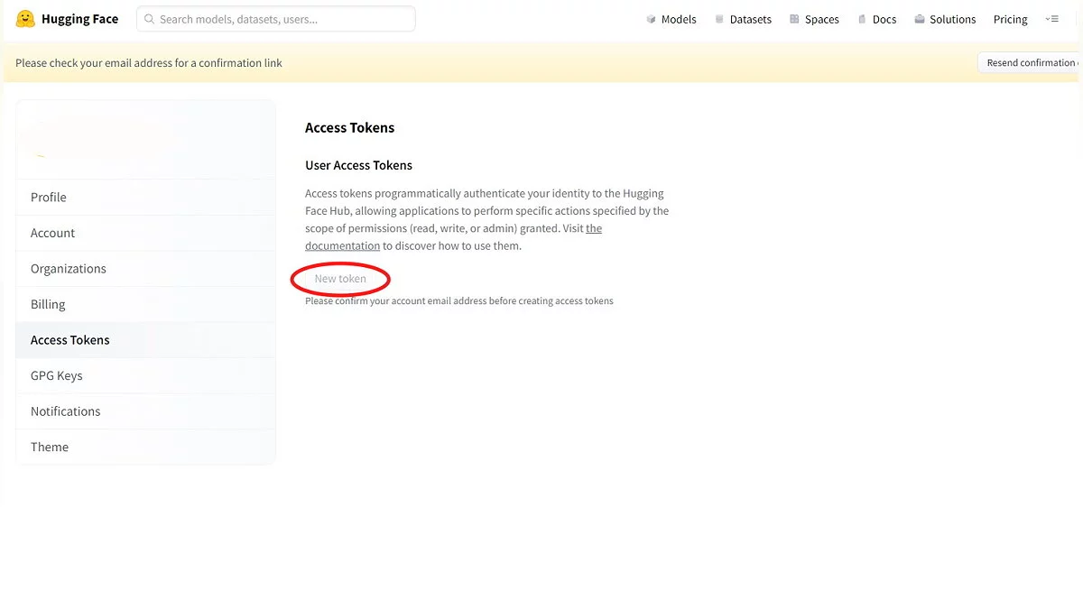Open the documentation link
The width and height of the screenshot is (1083, 609).
point(342,245)
